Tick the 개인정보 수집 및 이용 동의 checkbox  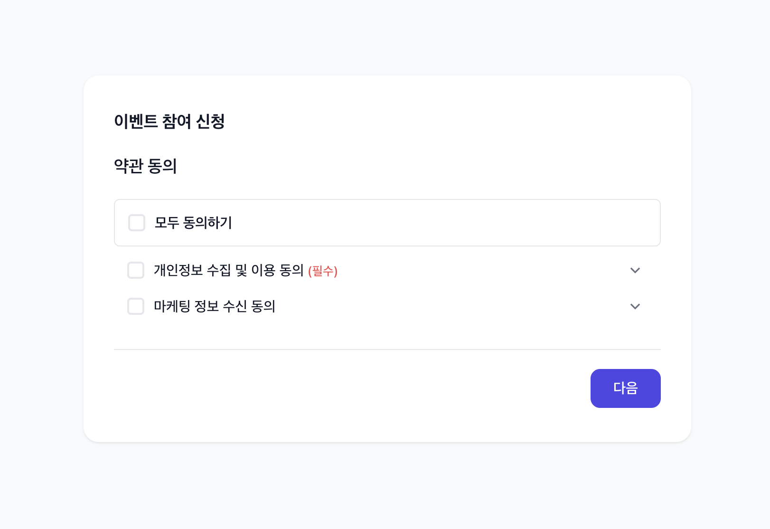point(136,270)
